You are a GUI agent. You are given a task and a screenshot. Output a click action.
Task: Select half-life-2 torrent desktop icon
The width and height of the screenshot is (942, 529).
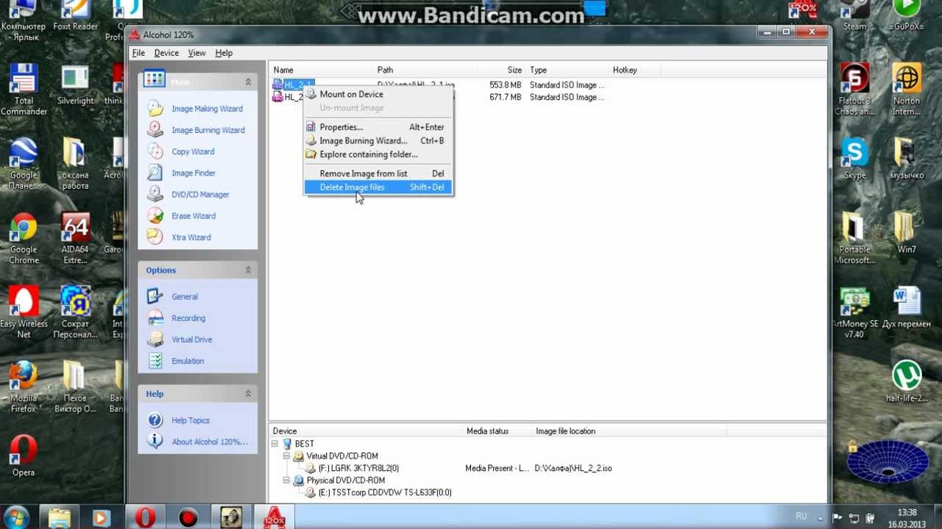(907, 382)
